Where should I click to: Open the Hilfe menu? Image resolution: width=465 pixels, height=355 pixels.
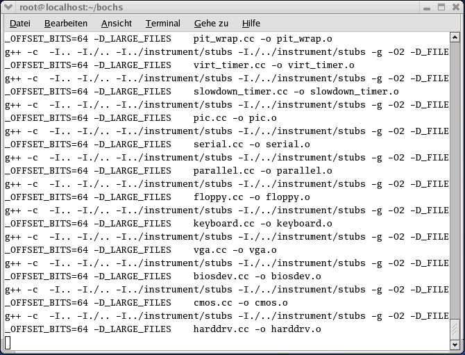(251, 23)
